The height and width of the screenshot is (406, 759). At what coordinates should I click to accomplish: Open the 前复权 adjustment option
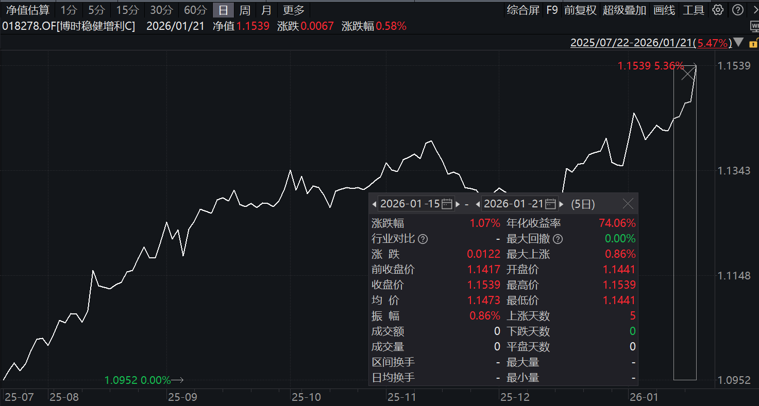coord(580,10)
